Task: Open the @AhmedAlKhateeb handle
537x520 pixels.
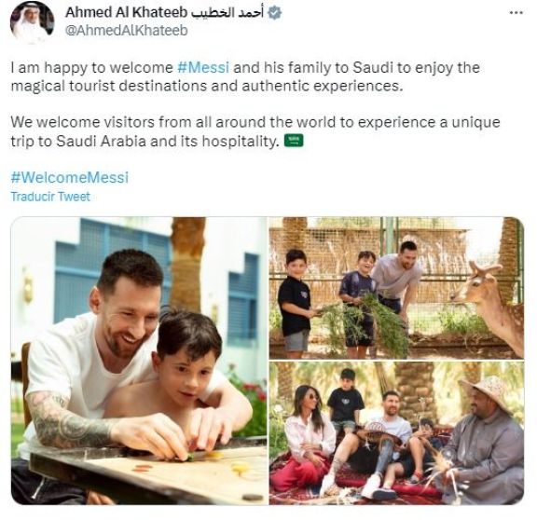Action: pyautogui.click(x=127, y=31)
